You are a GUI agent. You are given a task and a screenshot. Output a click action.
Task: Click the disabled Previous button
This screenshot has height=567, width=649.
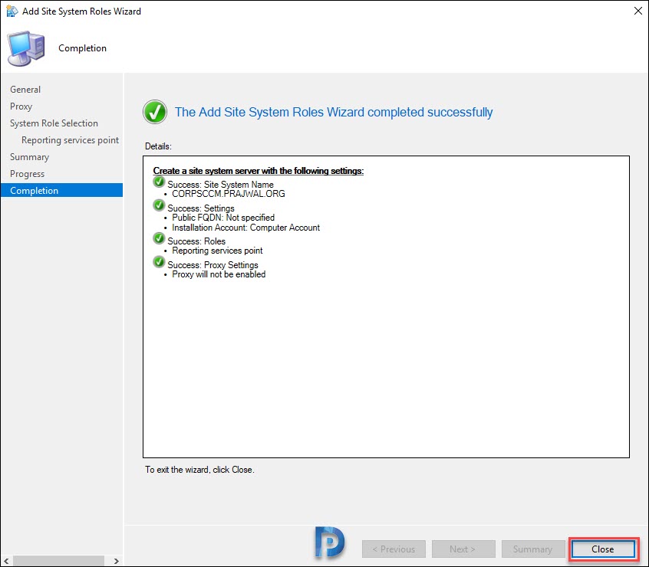(x=394, y=549)
